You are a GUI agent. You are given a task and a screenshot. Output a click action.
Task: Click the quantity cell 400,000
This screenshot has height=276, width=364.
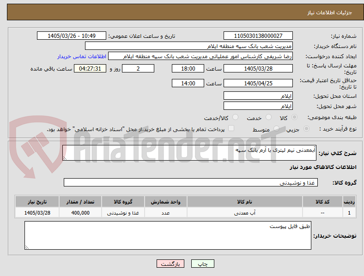click(x=80, y=212)
